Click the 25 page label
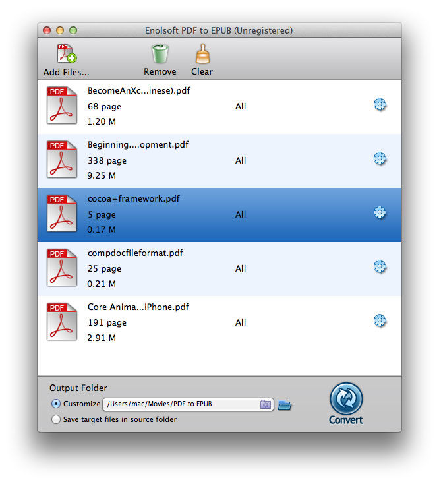The height and width of the screenshot is (484, 439). (104, 268)
